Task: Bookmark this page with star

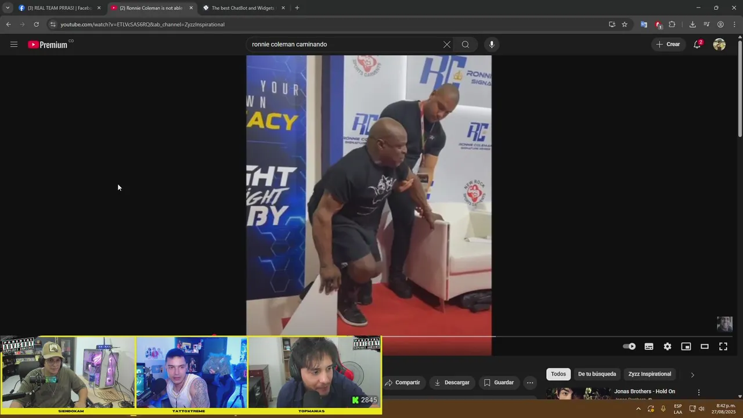Action: [625, 24]
